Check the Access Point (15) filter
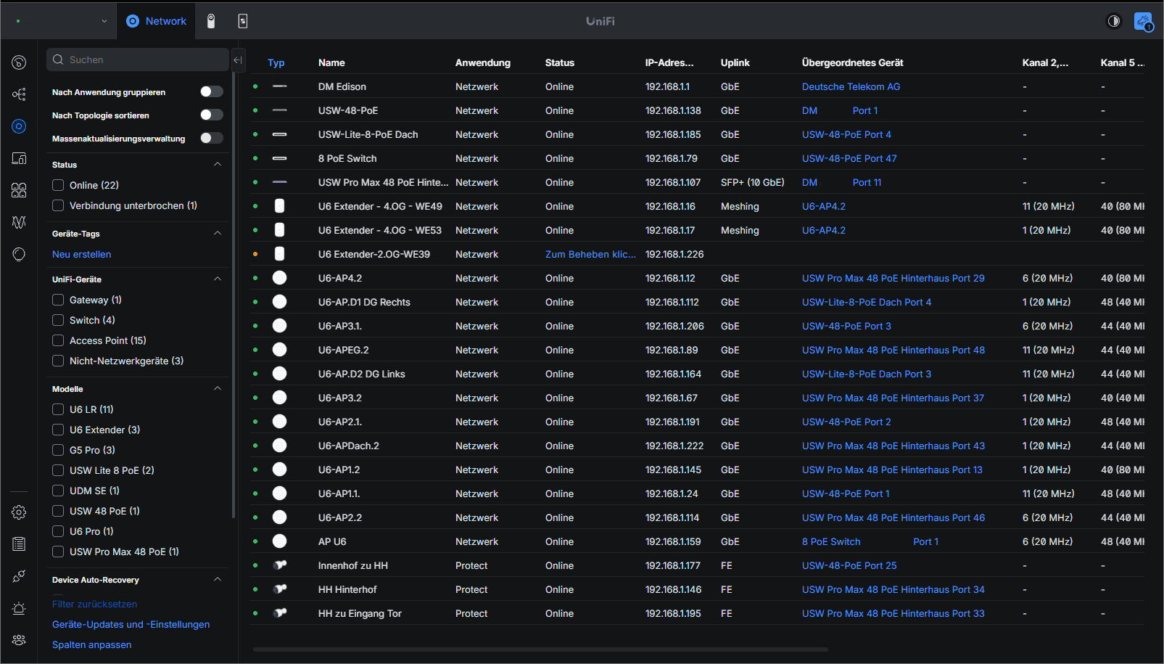The height and width of the screenshot is (664, 1164). (x=58, y=340)
